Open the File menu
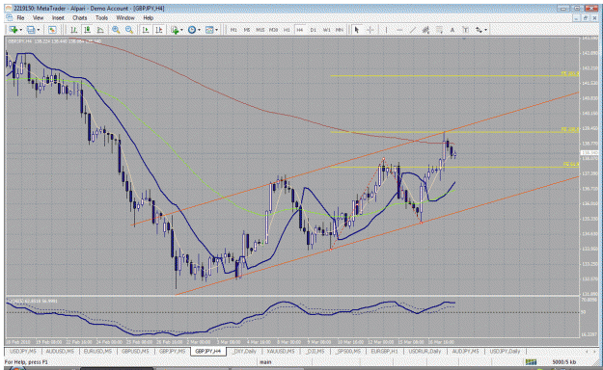The height and width of the screenshot is (370, 603). point(20,17)
